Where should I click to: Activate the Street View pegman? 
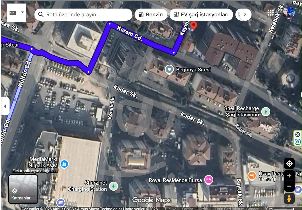tap(289, 199)
